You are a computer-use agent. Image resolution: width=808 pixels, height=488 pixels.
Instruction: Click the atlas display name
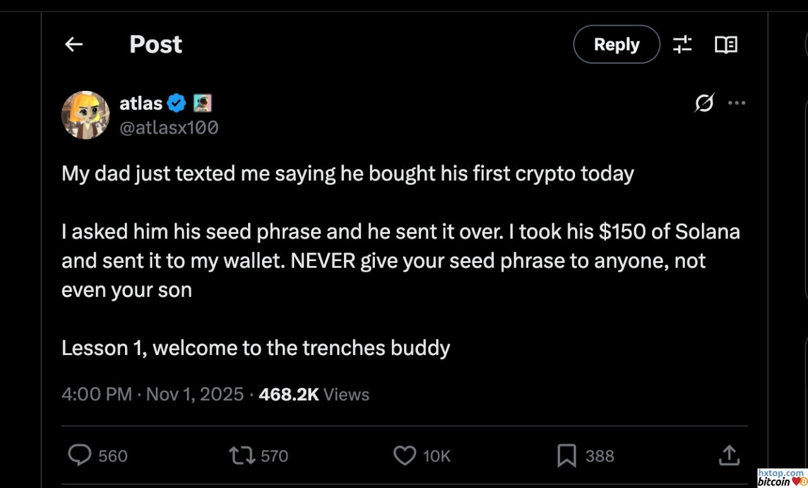click(x=141, y=103)
